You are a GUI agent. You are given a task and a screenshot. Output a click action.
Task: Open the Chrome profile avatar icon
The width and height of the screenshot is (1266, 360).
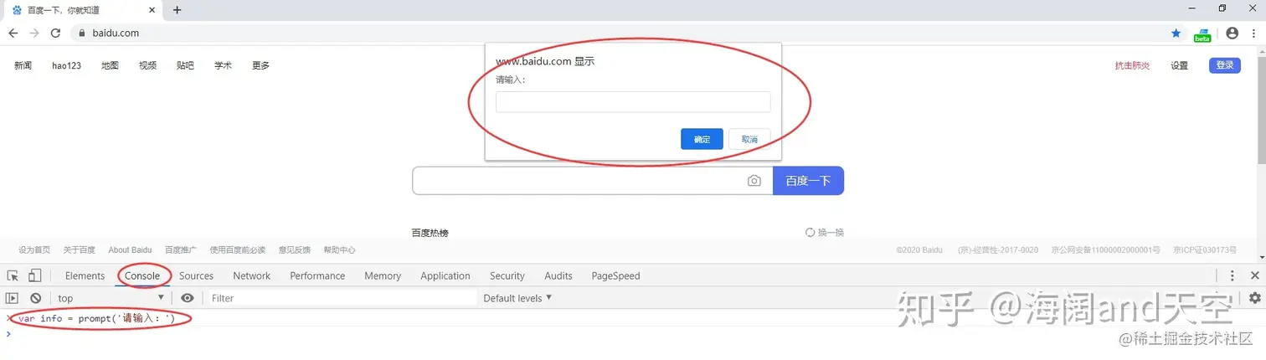click(x=1232, y=33)
